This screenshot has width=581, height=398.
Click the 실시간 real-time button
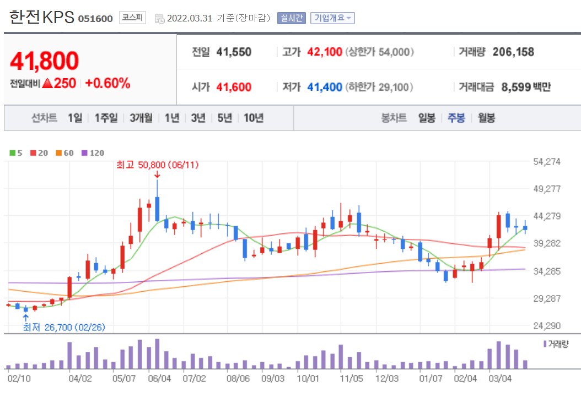[x=291, y=18]
